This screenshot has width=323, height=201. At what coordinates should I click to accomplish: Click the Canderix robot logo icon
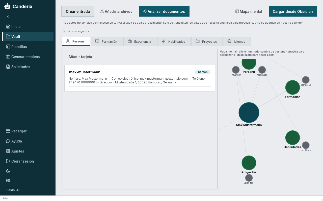tap(7, 6)
